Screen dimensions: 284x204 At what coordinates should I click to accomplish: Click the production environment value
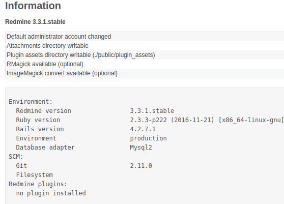click(148, 138)
